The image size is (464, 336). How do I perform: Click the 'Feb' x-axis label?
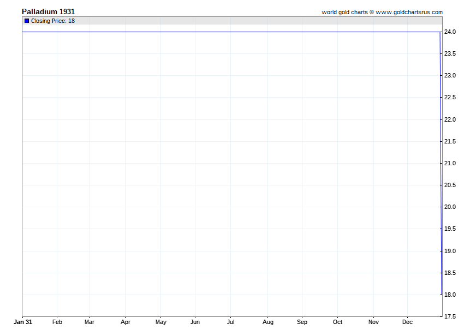[57, 322]
